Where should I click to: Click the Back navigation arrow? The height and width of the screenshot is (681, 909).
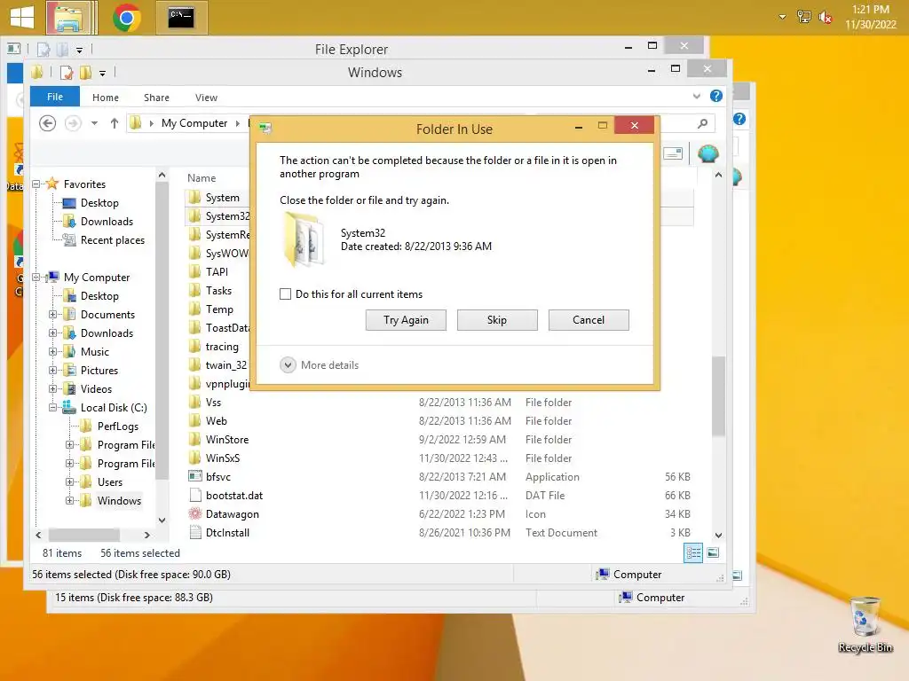[x=48, y=123]
